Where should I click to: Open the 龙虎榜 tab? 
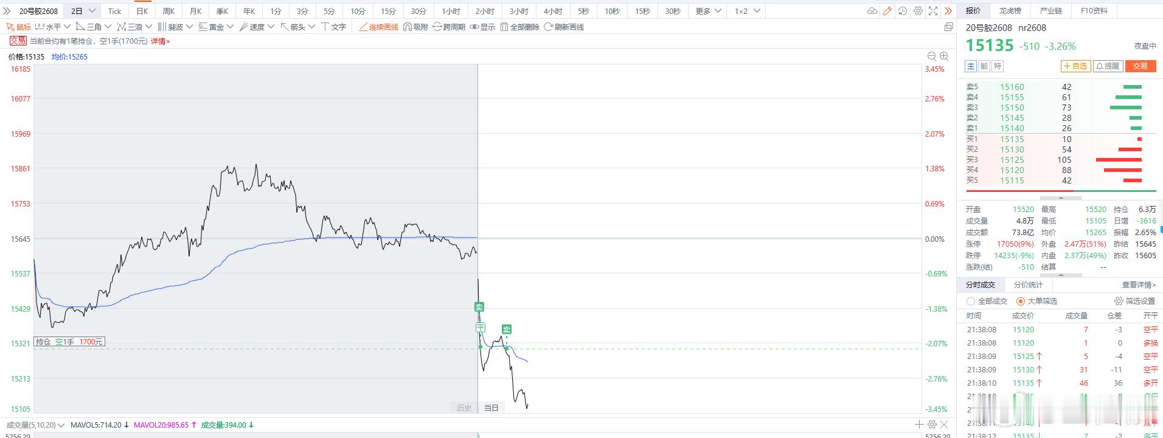click(1010, 11)
